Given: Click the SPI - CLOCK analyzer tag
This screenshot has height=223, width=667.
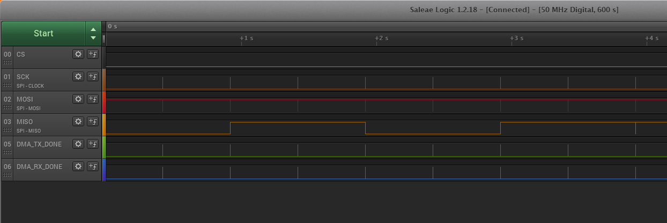Looking at the screenshot, I should pos(30,86).
